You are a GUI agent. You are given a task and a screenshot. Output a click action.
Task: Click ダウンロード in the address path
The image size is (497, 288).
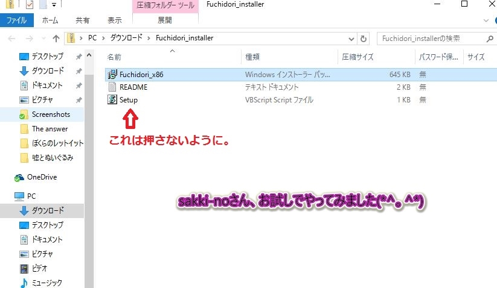(126, 38)
